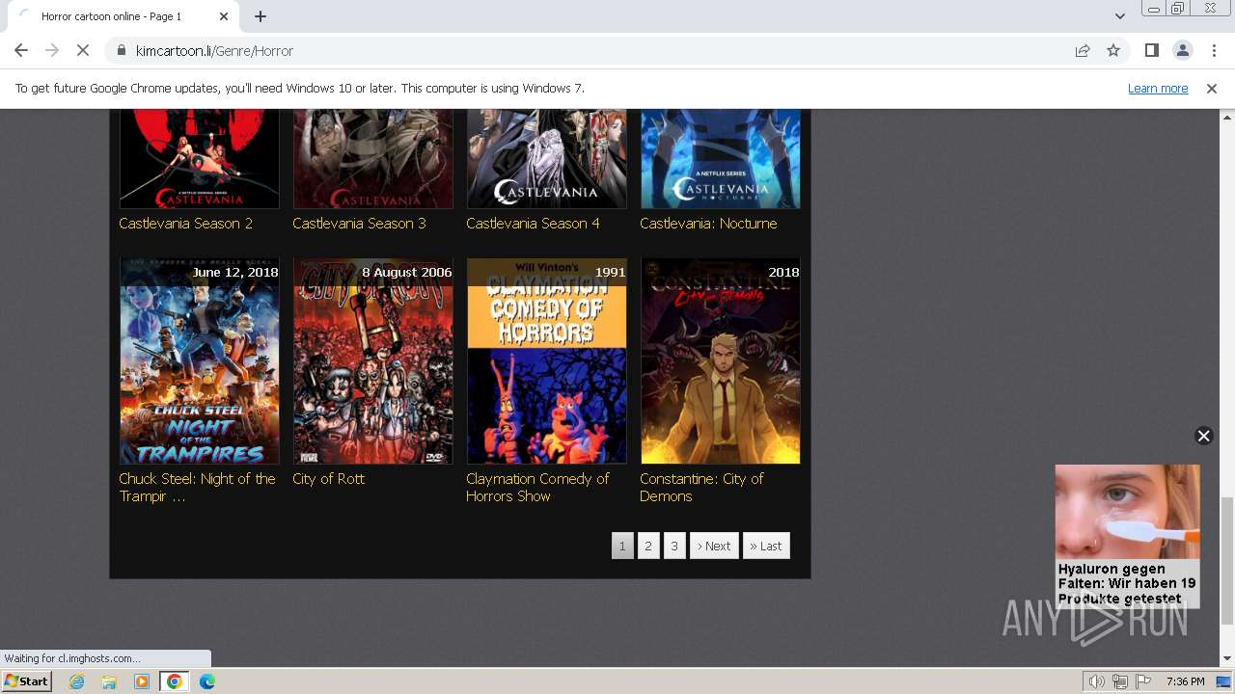Open a new browser tab
This screenshot has height=694, width=1235.
click(261, 16)
